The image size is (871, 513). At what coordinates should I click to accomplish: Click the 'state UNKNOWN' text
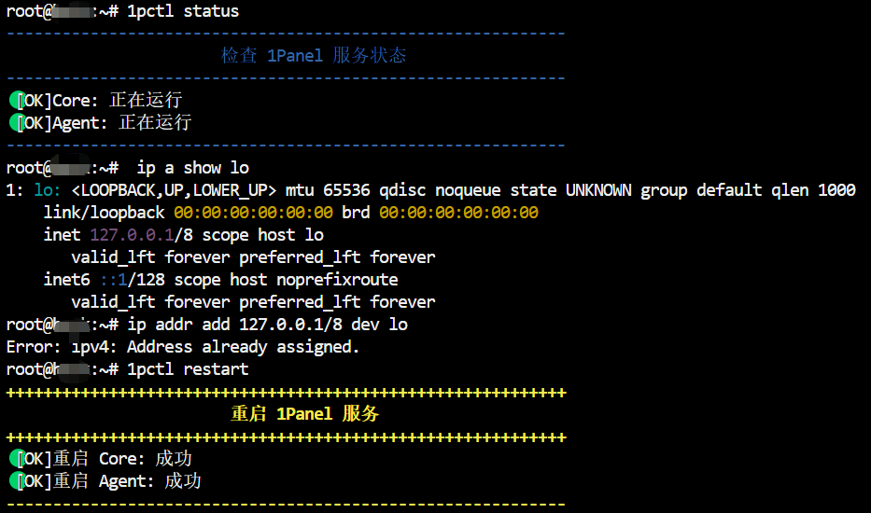coord(570,190)
